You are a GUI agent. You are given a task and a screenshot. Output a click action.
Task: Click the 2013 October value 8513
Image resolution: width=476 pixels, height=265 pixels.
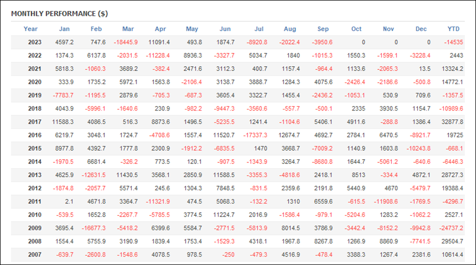point(358,175)
